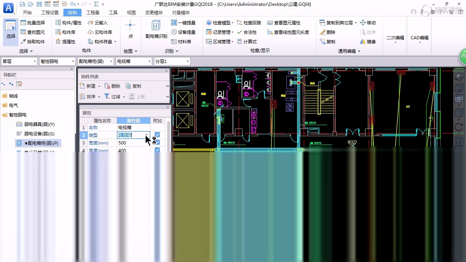Expand 检查模型 dropdown
Image resolution: width=466 pixels, height=262 pixels.
pos(232,23)
